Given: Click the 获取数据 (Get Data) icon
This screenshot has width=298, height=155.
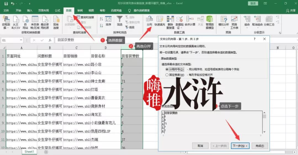Looking at the screenshot, I should [x=6, y=19].
